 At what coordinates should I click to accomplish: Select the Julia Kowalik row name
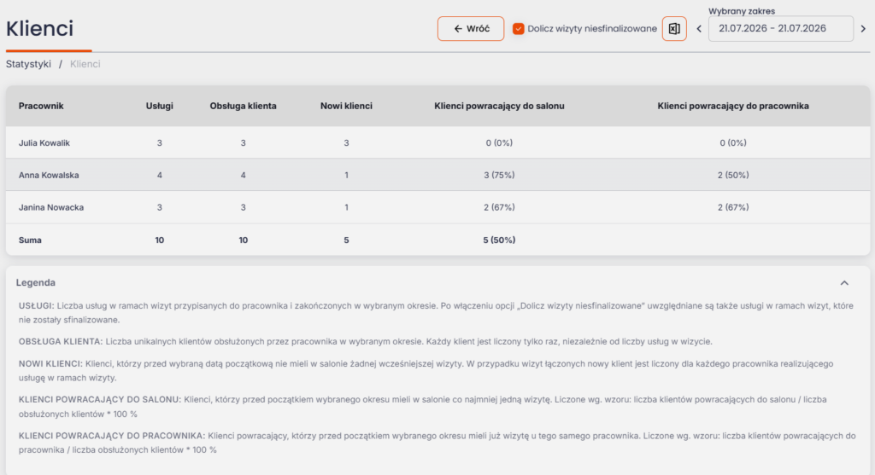[44, 143]
